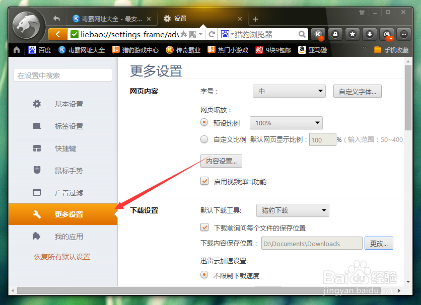This screenshot has width=421, height=305.
Task: Click the green security shield icon in address bar
Action: coord(75,34)
